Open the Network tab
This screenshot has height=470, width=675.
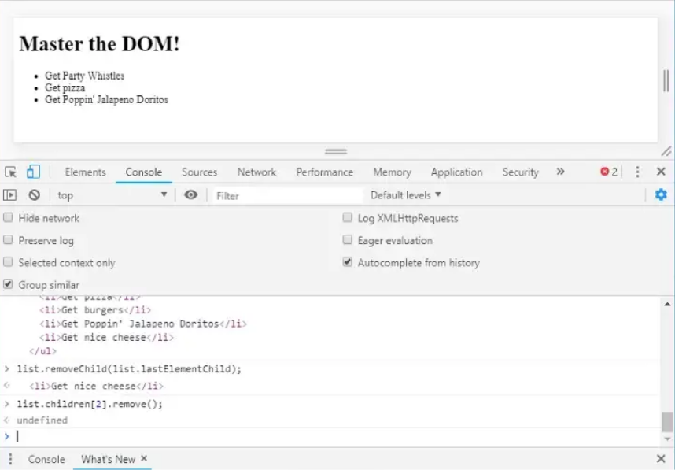click(256, 172)
